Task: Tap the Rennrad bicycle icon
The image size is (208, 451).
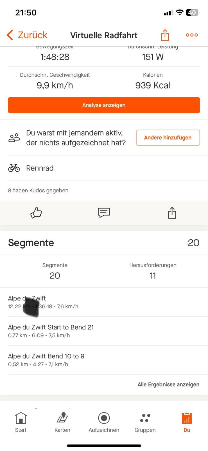Action: pos(14,168)
